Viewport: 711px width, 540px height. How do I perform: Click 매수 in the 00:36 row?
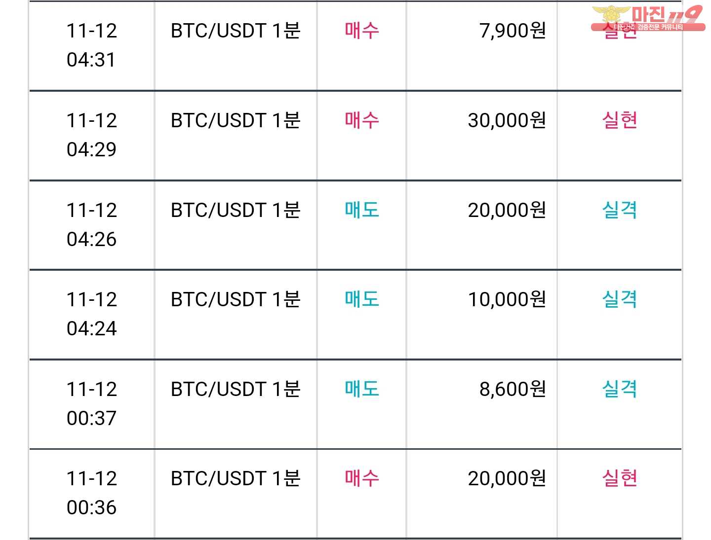pyautogui.click(x=362, y=478)
